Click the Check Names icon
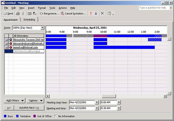 pyautogui.click(x=35, y=14)
